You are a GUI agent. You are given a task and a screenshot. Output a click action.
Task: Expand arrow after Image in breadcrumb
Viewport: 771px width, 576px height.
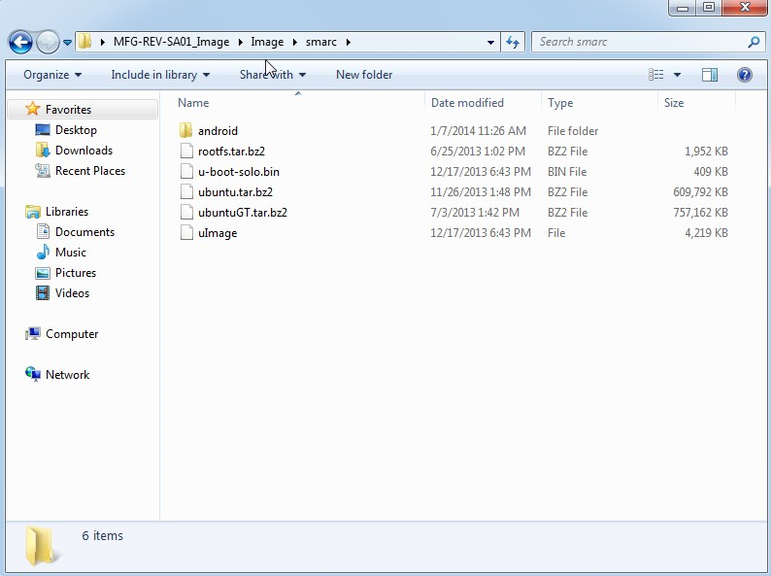pos(294,43)
